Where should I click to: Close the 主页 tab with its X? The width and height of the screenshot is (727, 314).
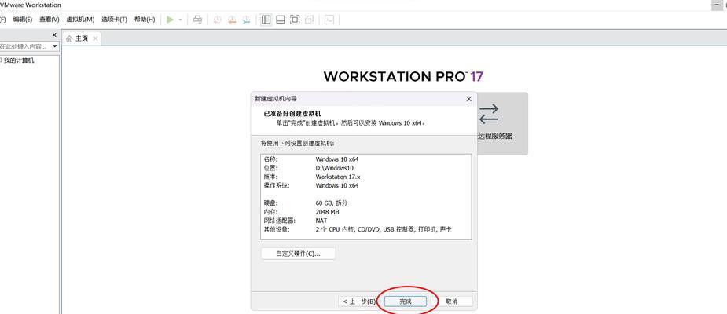coord(95,38)
